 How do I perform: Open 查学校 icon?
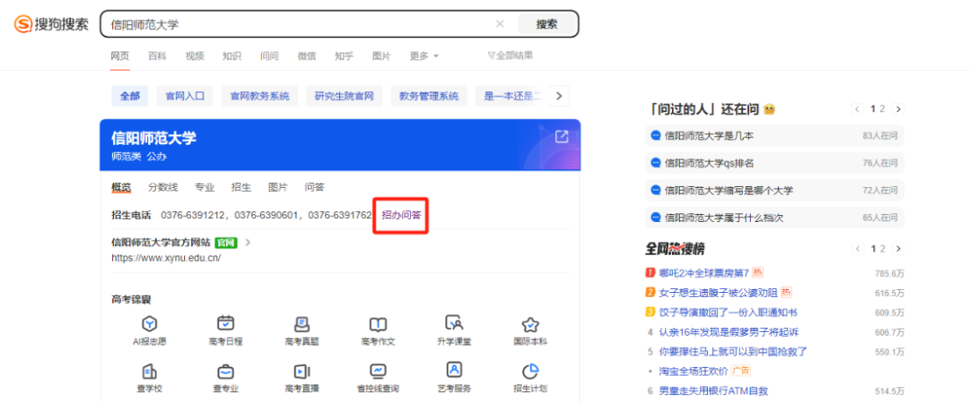(150, 372)
